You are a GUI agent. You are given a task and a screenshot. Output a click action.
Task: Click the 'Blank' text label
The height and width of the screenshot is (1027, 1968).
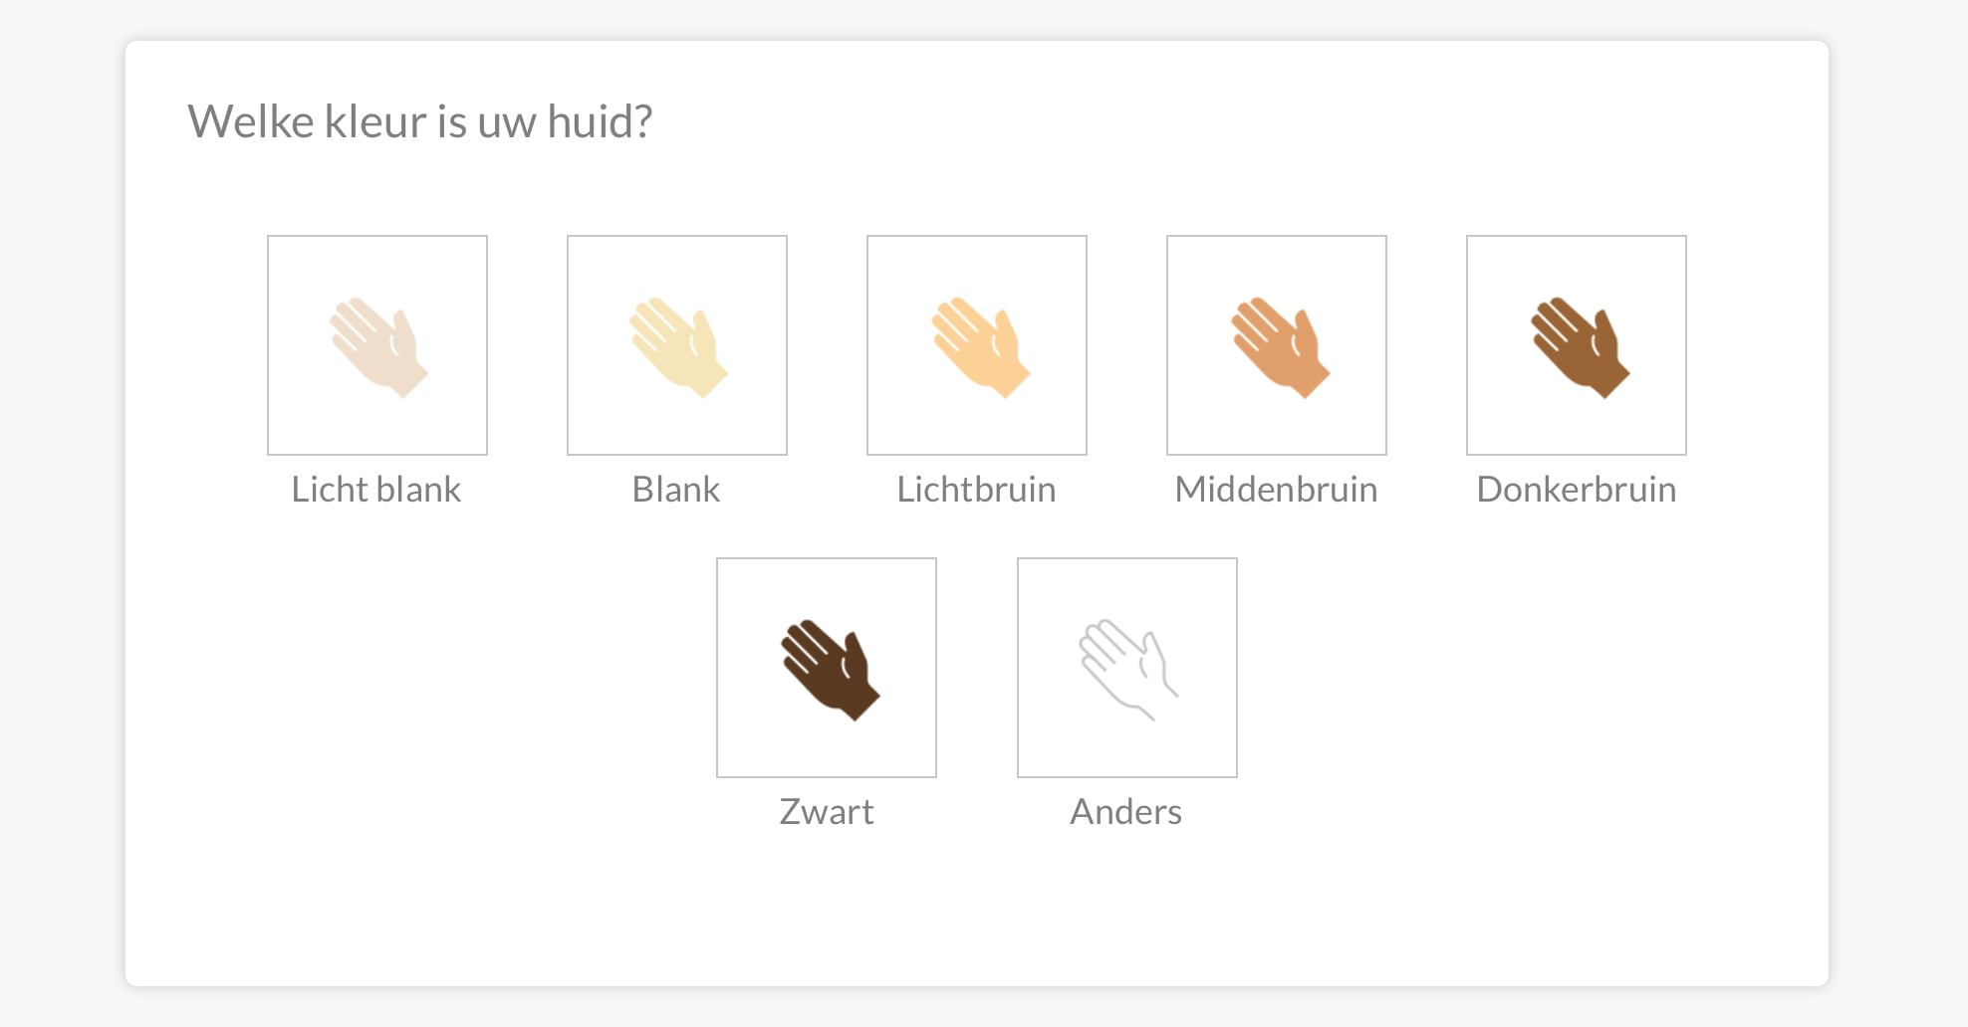tap(676, 490)
